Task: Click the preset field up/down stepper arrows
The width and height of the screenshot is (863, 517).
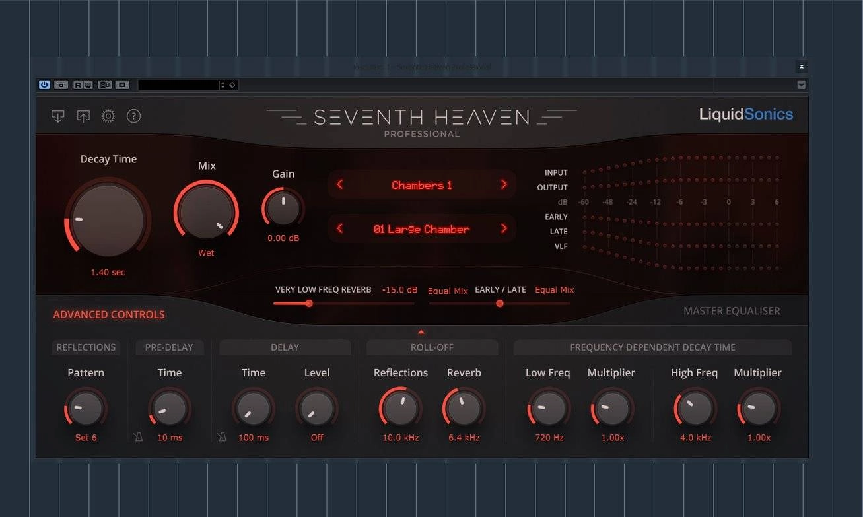Action: 223,85
